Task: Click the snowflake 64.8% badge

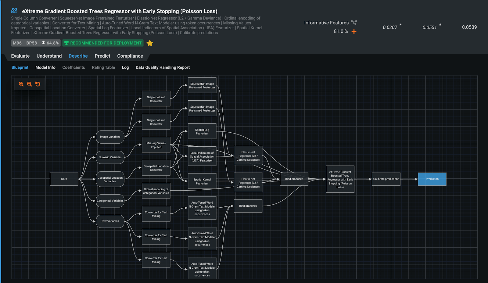Action: (x=50, y=43)
